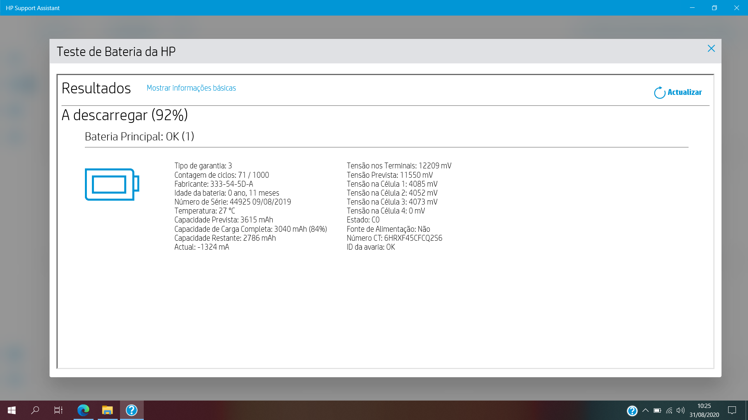Click 'Bateria Principal: OK (1)' heading
The image size is (748, 420).
[x=139, y=136]
